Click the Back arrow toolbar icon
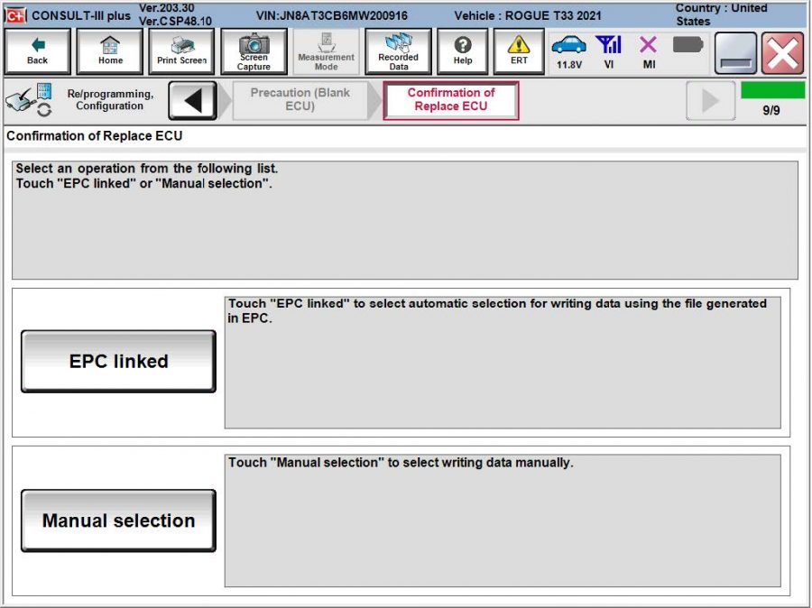 (38, 51)
